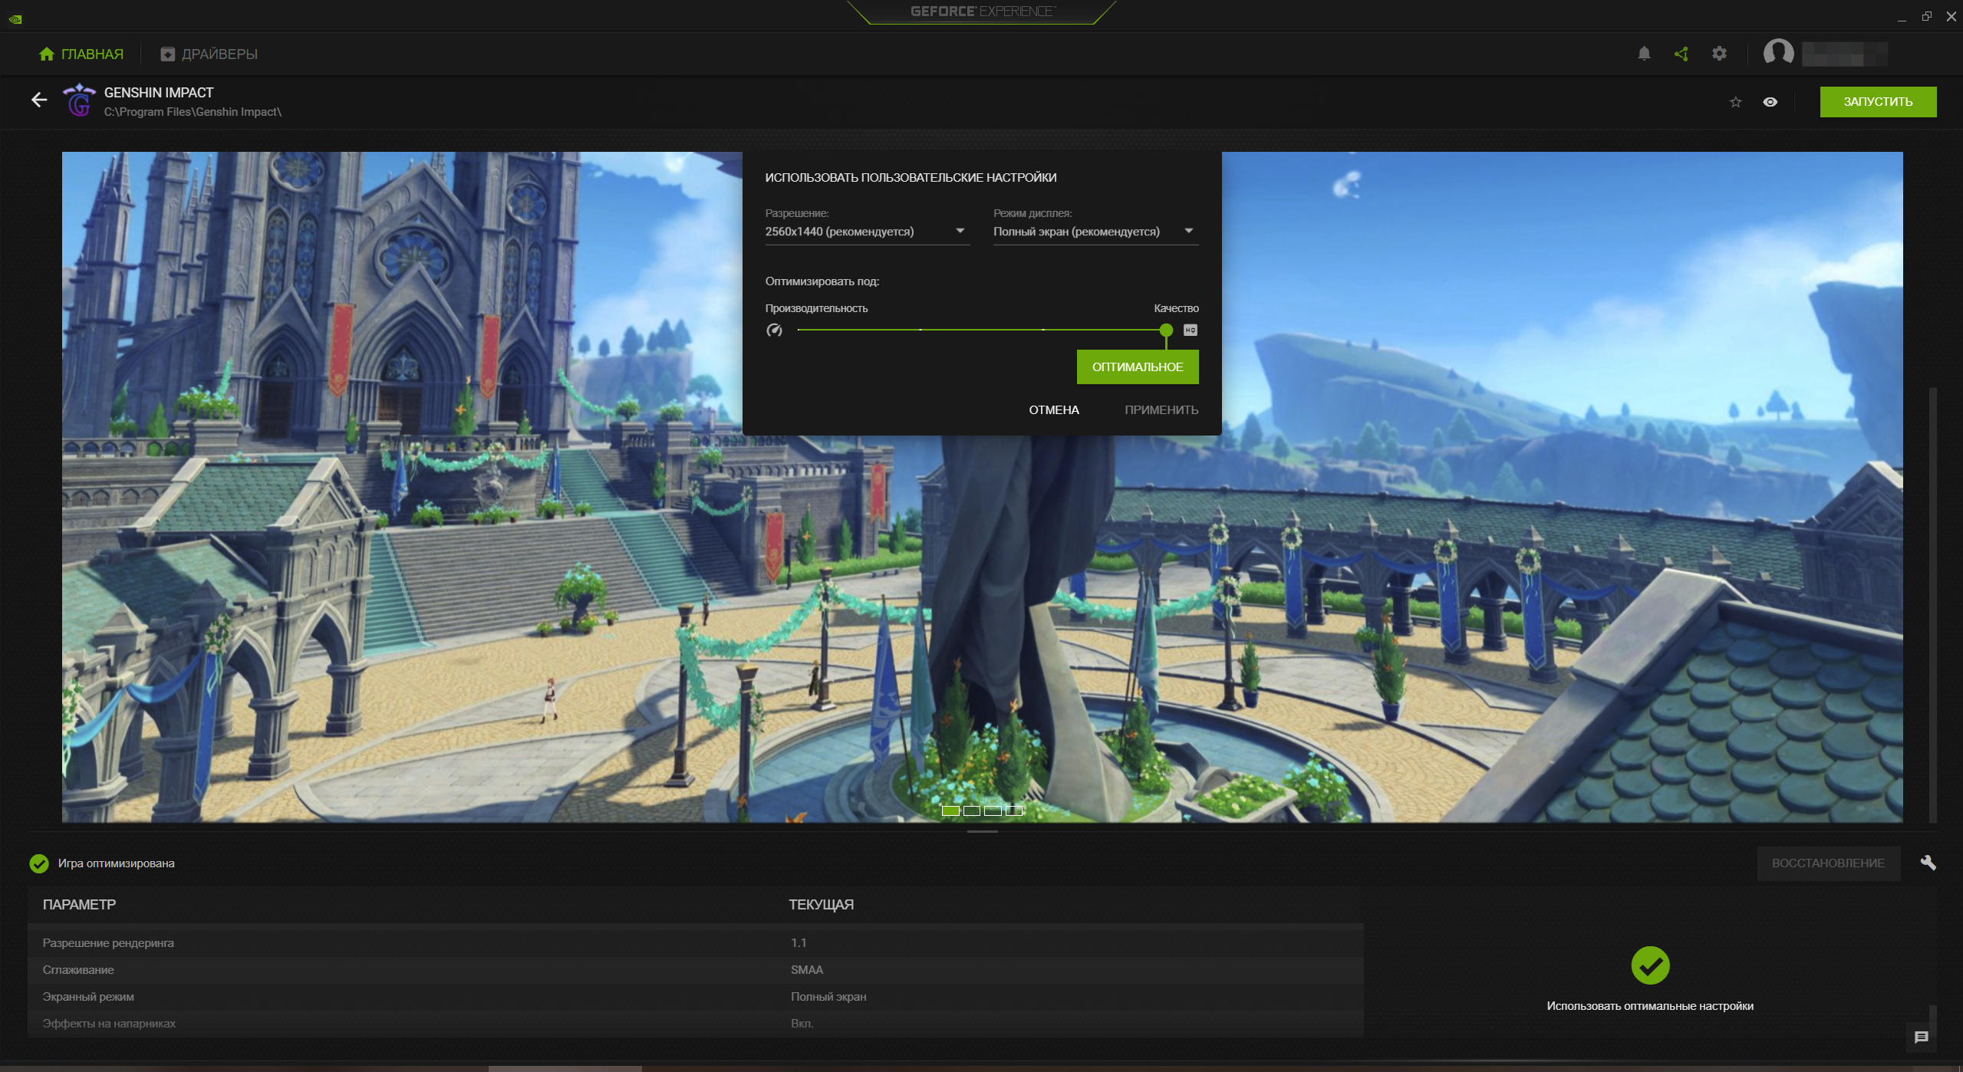1963x1072 pixels.
Task: Click the back arrow icon
Action: click(x=39, y=100)
